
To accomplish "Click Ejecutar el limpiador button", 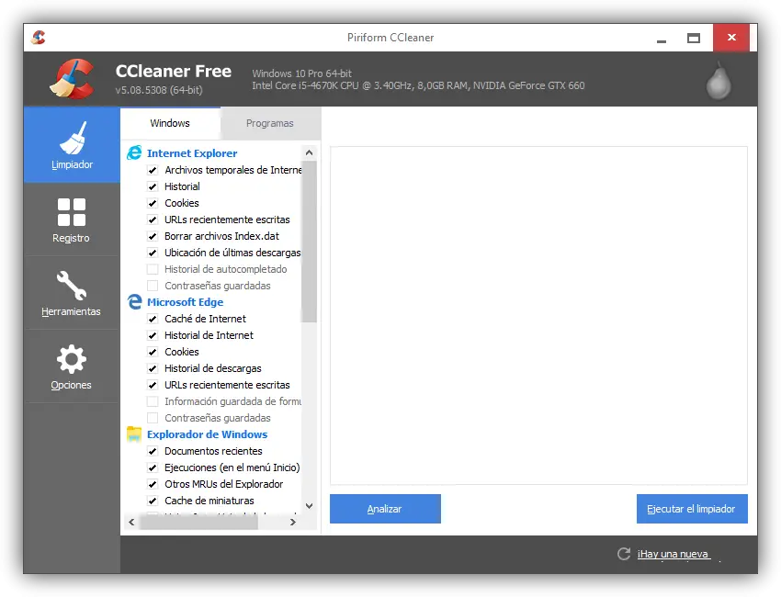I will [692, 509].
